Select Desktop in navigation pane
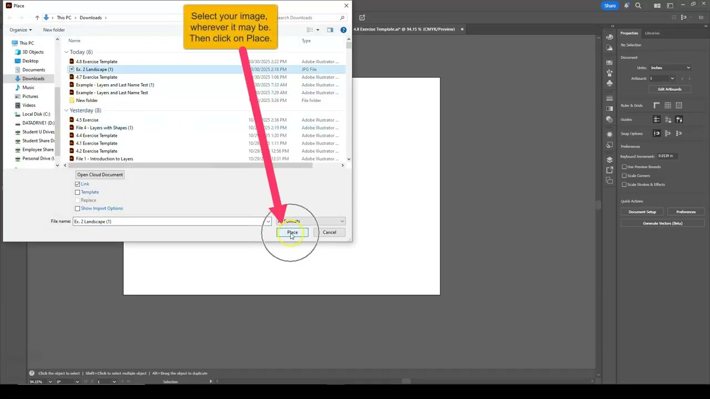 [31, 61]
